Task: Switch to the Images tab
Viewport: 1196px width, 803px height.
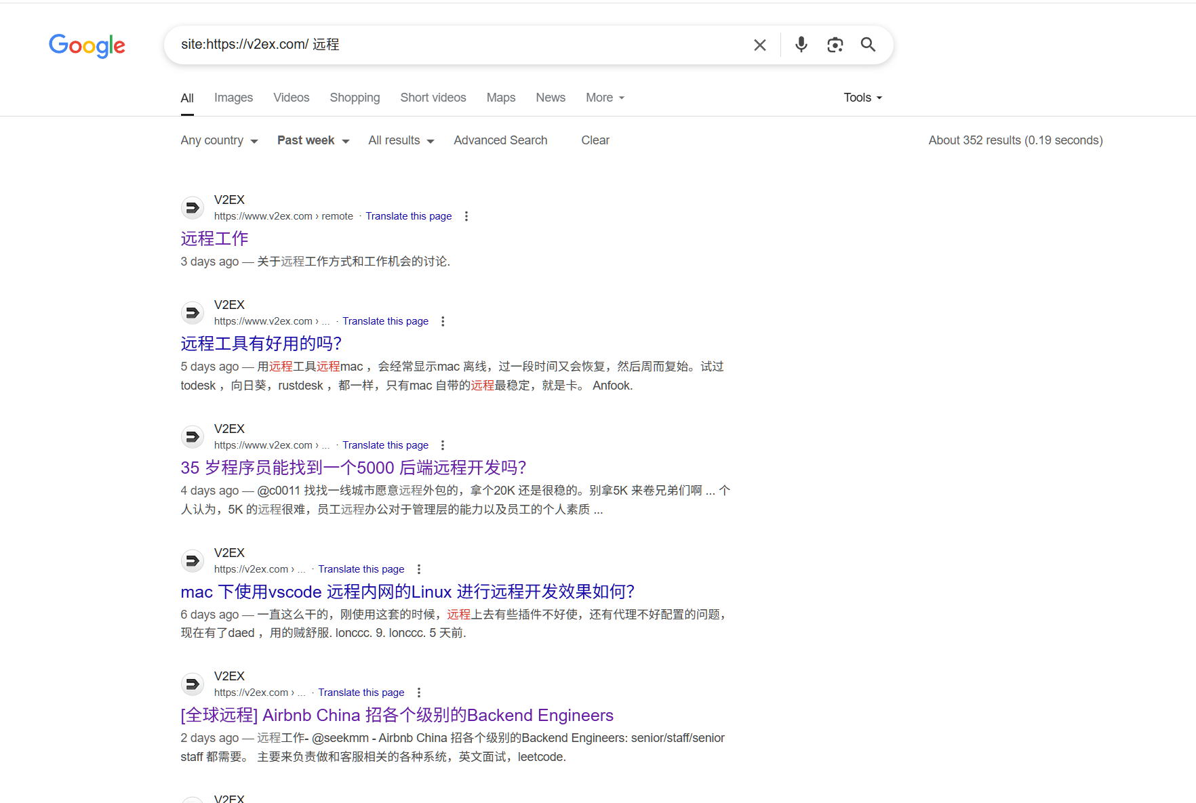Action: (x=233, y=98)
